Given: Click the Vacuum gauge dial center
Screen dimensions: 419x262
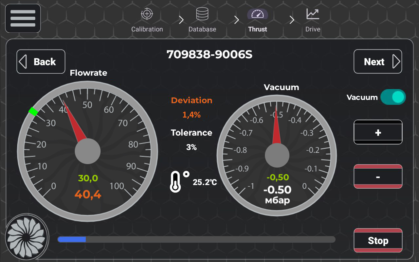Looking at the screenshot, I should [x=277, y=155].
